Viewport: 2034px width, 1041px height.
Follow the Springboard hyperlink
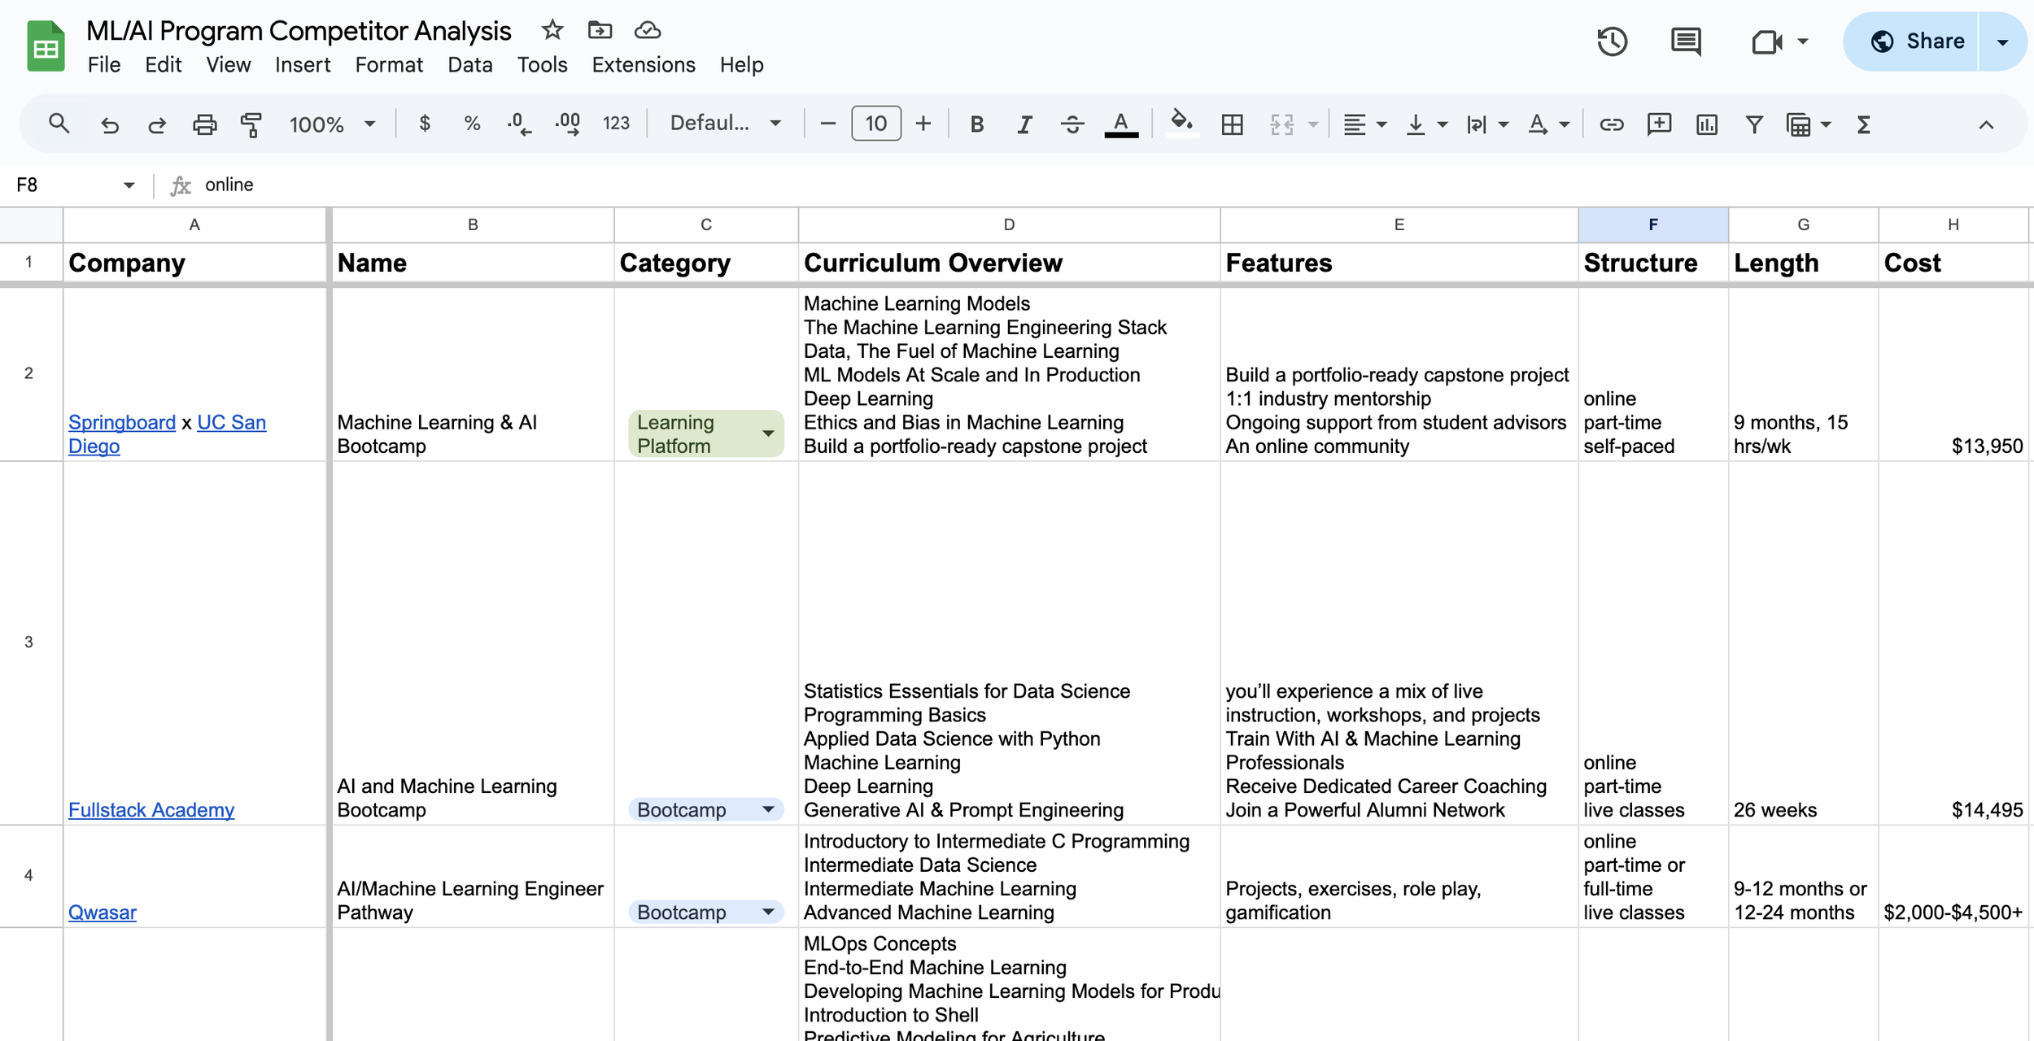point(121,422)
